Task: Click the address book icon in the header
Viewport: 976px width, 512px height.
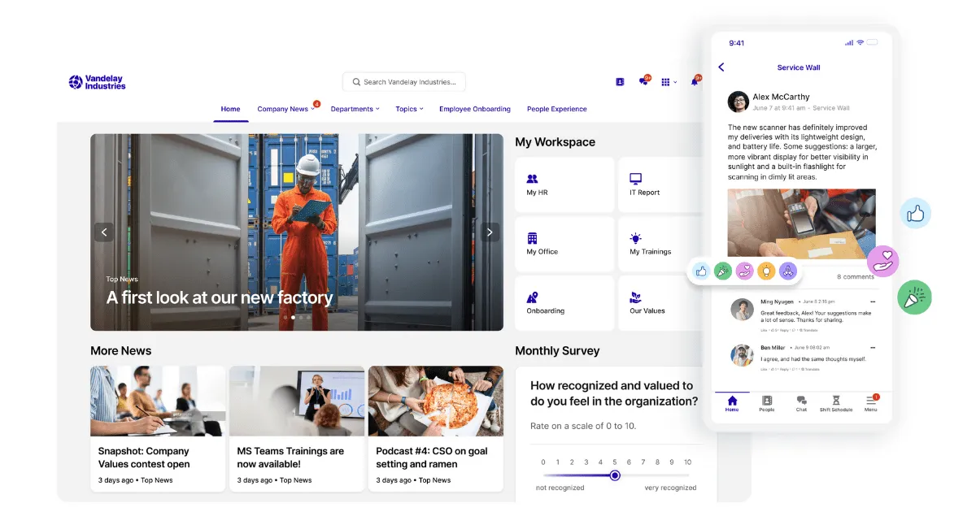Action: [x=620, y=81]
